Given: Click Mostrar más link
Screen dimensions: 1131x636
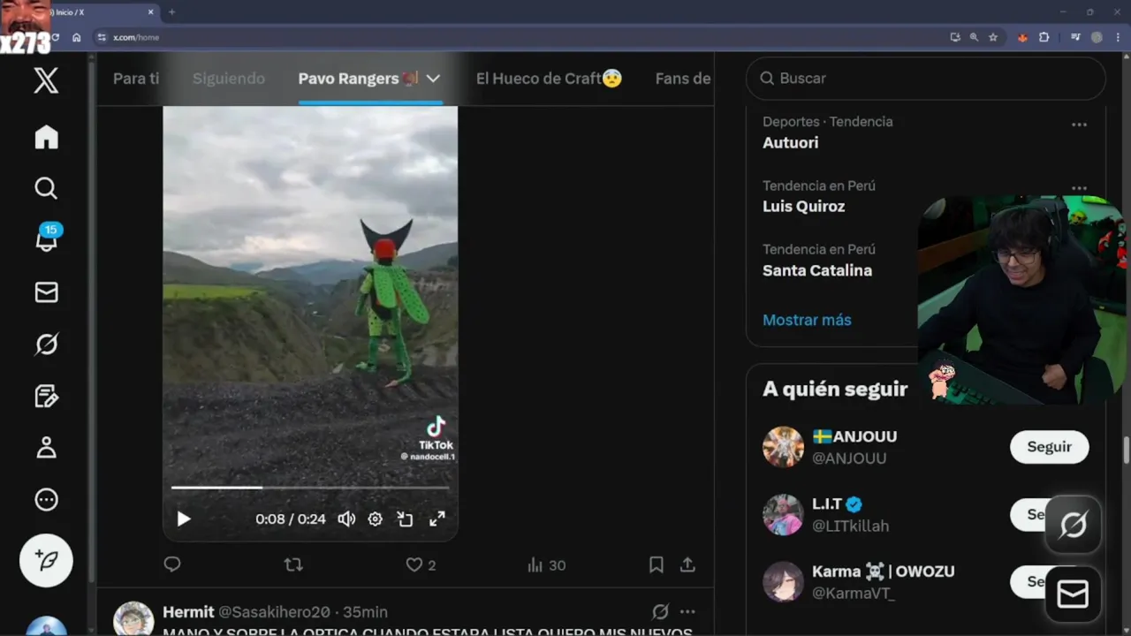Looking at the screenshot, I should click(x=807, y=320).
